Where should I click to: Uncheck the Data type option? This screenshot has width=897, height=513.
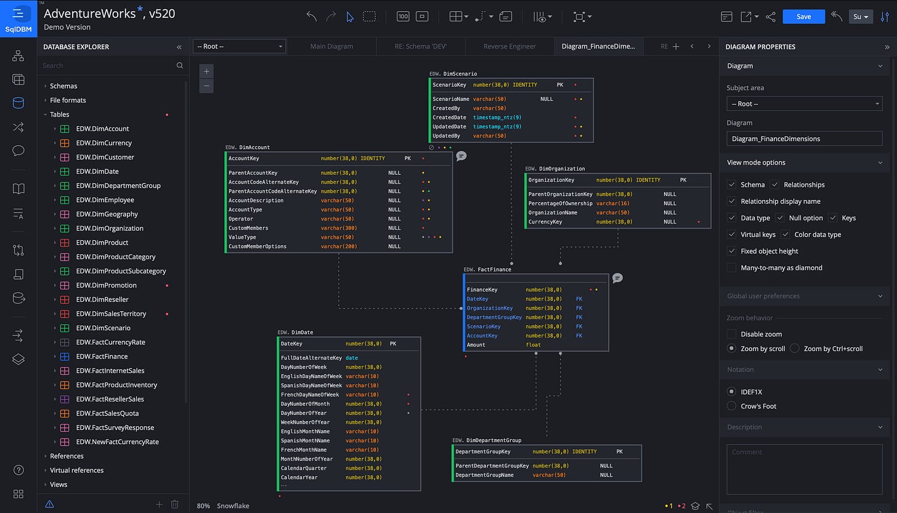[x=731, y=218]
